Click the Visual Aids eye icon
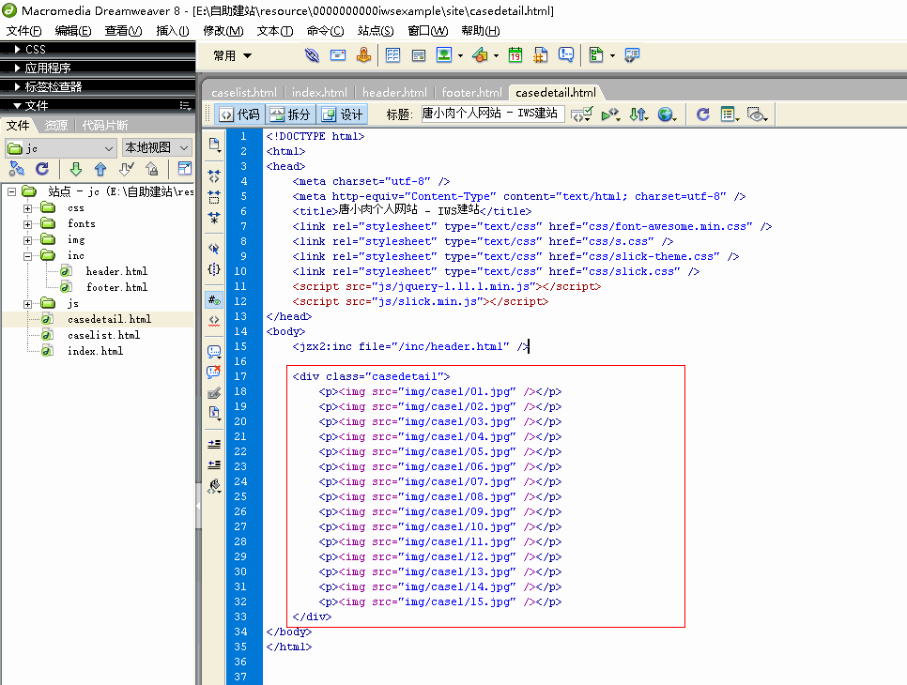 tap(757, 114)
